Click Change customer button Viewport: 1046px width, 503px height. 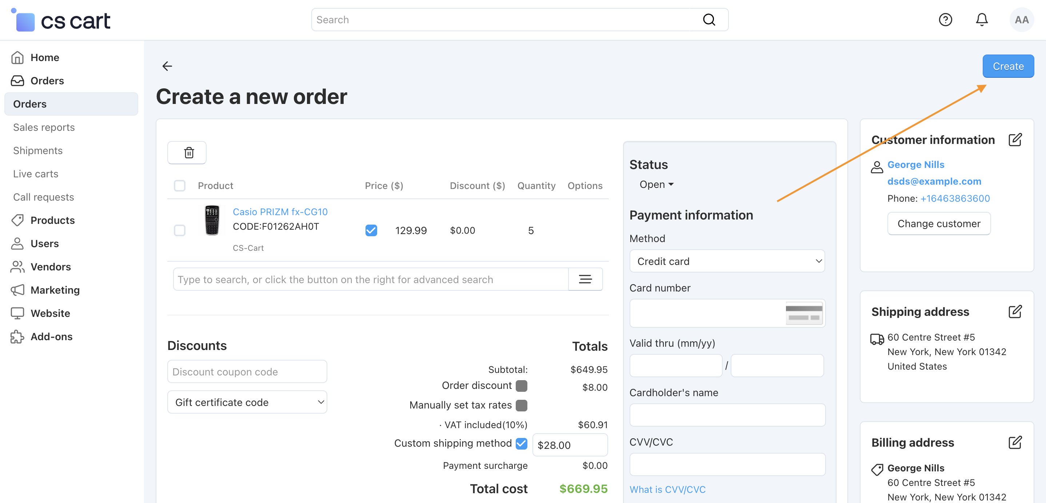939,224
